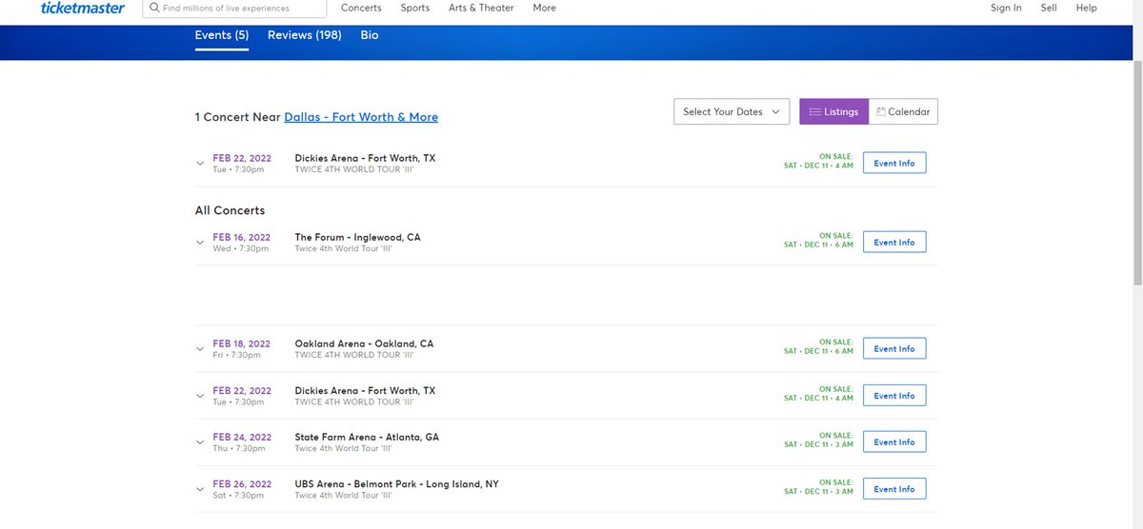Viewport: 1143px width, 529px height.
Task: Click the FEB 16, 2022 date label
Action: (241, 237)
